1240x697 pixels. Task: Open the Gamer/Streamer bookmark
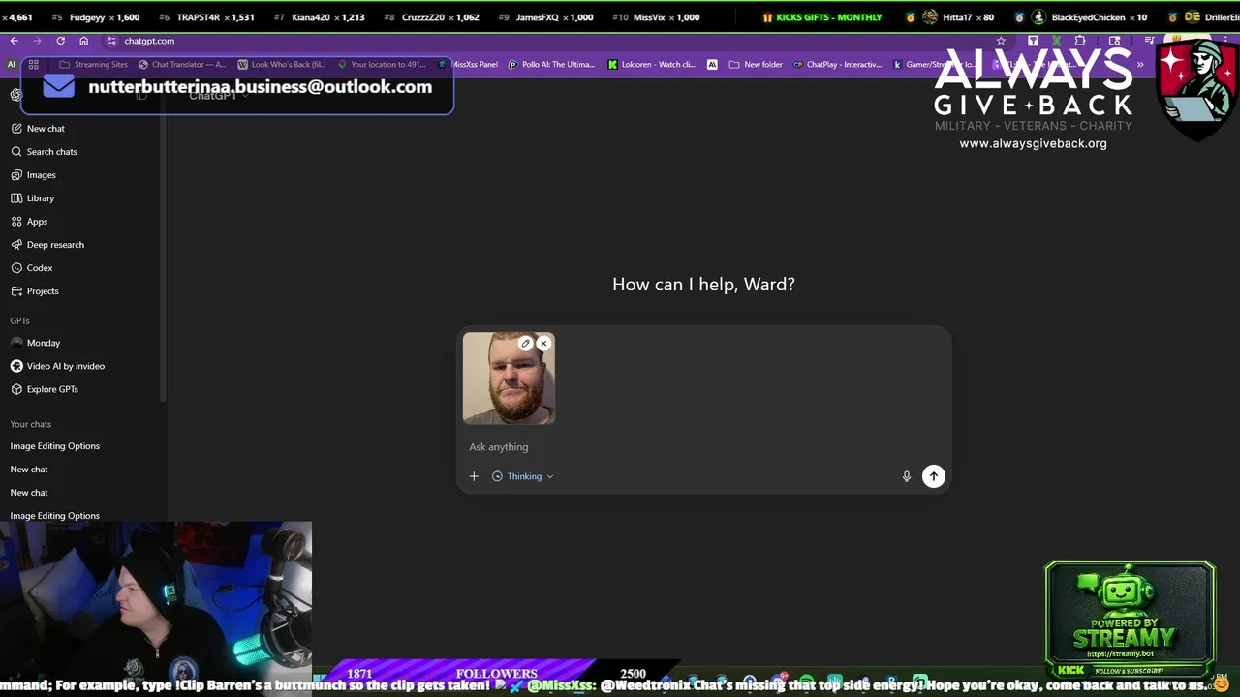click(935, 64)
